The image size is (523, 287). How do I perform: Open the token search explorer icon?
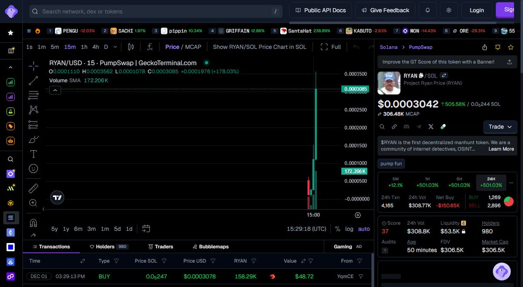coord(382,127)
